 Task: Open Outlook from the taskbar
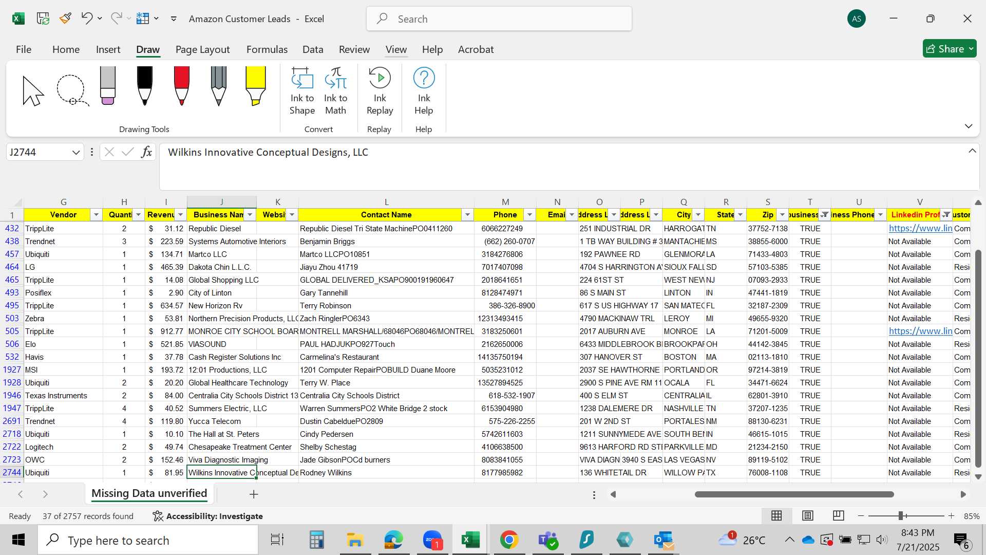click(663, 540)
